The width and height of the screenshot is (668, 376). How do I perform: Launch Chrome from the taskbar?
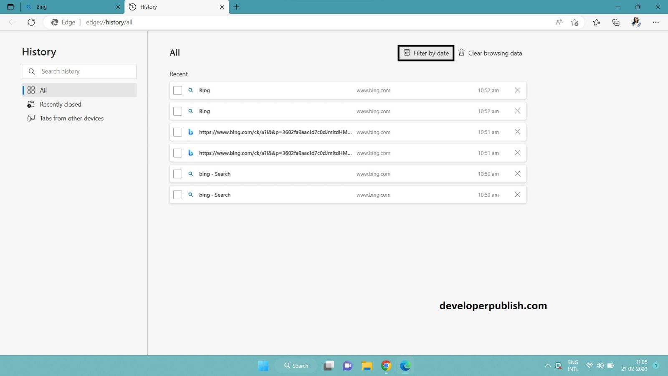point(386,366)
